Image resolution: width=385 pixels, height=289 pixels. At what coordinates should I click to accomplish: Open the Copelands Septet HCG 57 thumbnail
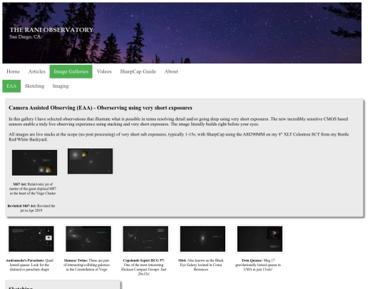point(145,239)
